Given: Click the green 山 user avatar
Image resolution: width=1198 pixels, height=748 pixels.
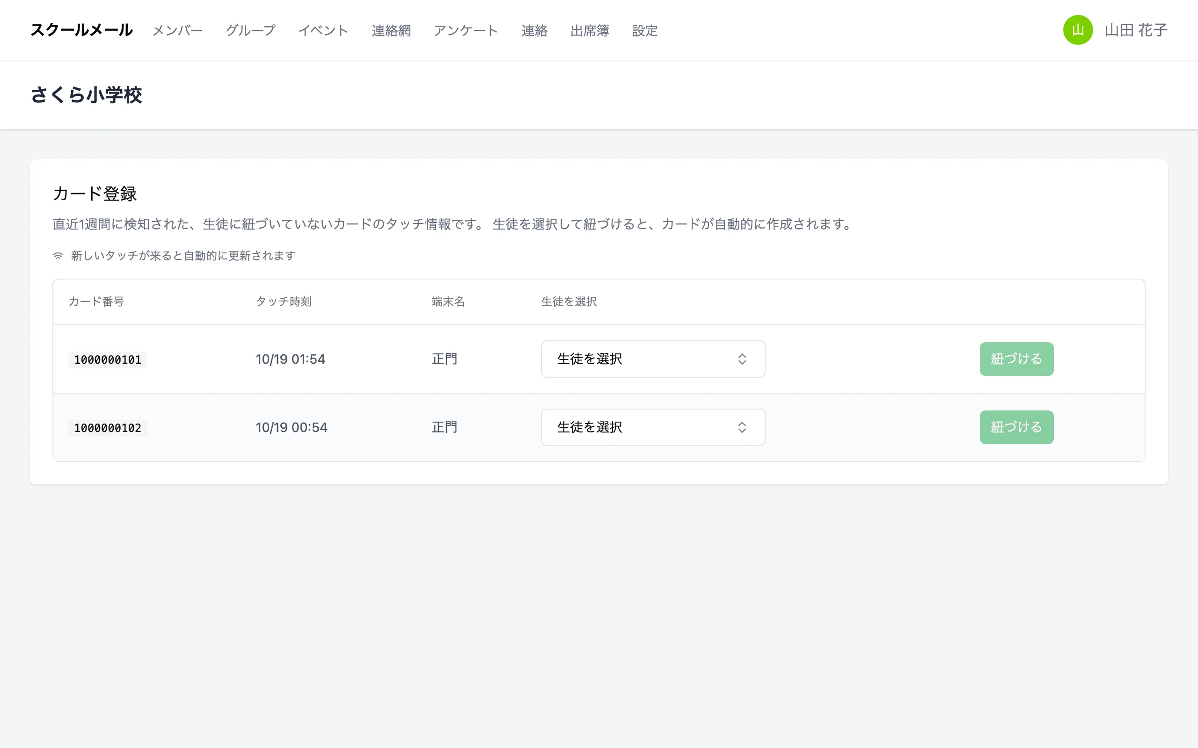Looking at the screenshot, I should coord(1078,30).
